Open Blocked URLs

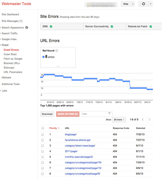12,63
